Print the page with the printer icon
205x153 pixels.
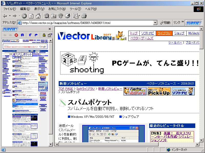84,16
